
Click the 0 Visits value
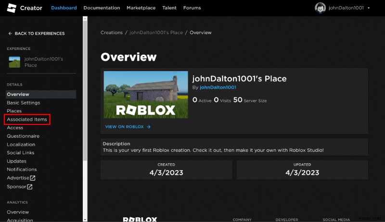(222, 100)
